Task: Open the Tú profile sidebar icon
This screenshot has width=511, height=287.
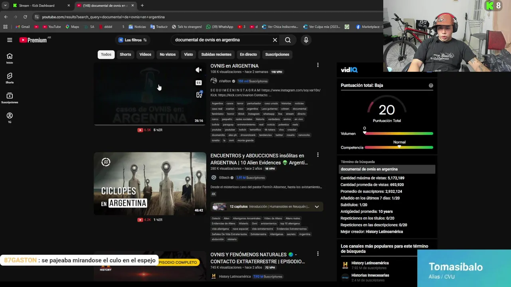Action: [x=10, y=118]
